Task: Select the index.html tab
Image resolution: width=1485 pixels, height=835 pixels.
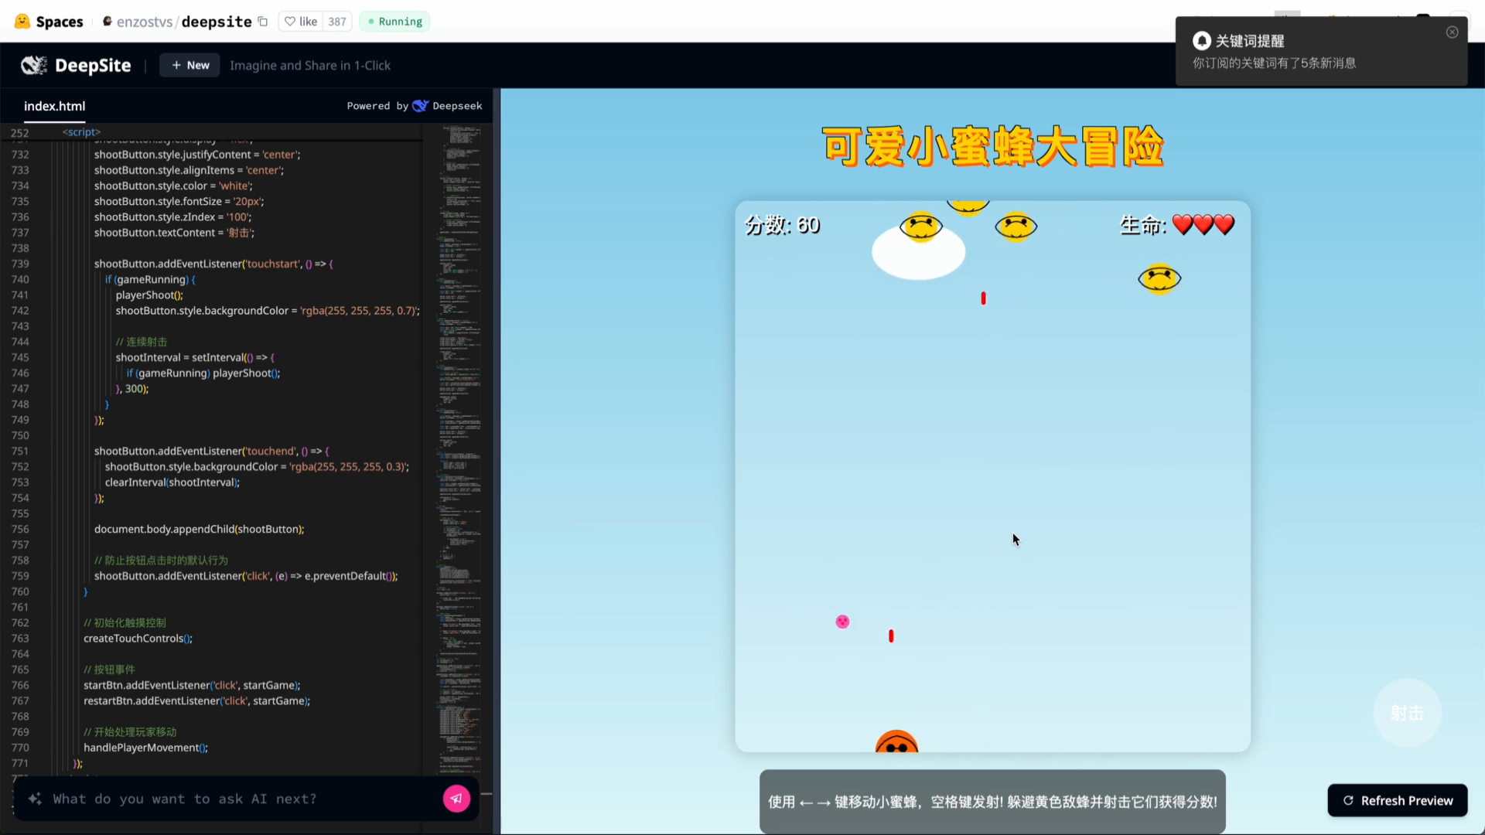Action: pos(54,106)
